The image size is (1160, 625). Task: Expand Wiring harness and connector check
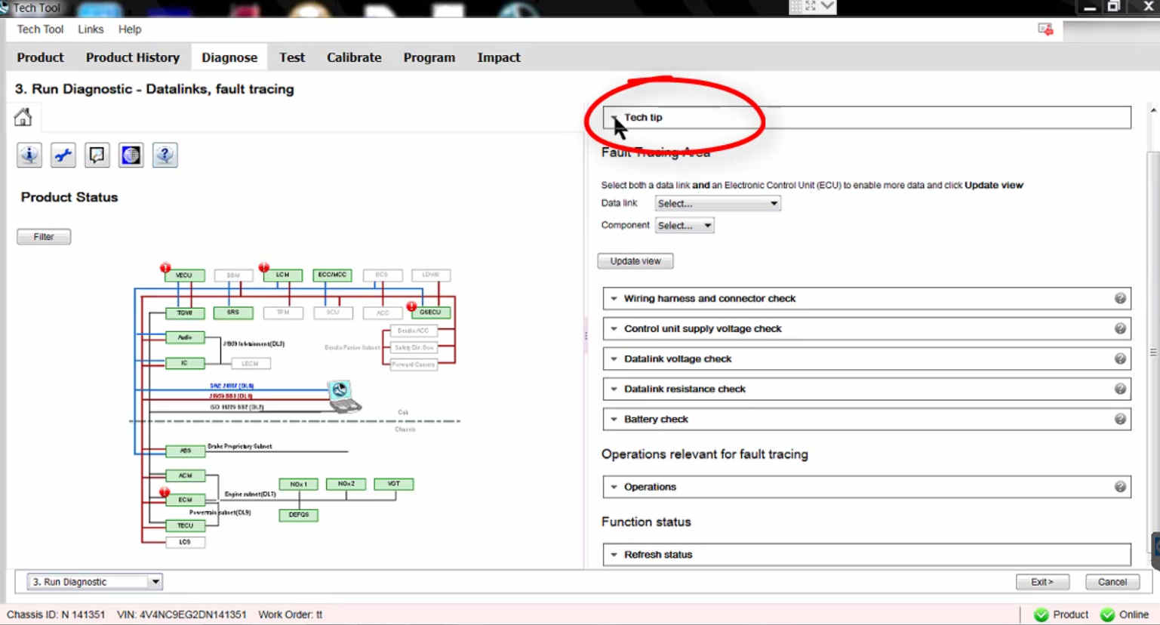pyautogui.click(x=867, y=298)
